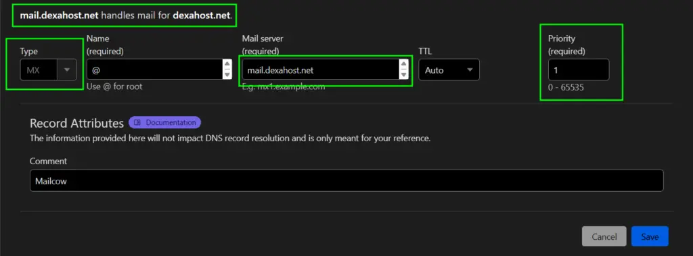Click the Mail server field's down arrow
This screenshot has height=256, width=693.
(403, 74)
